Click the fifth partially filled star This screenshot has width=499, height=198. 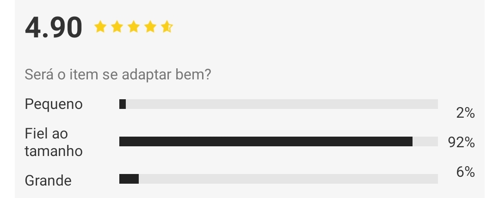click(x=167, y=27)
